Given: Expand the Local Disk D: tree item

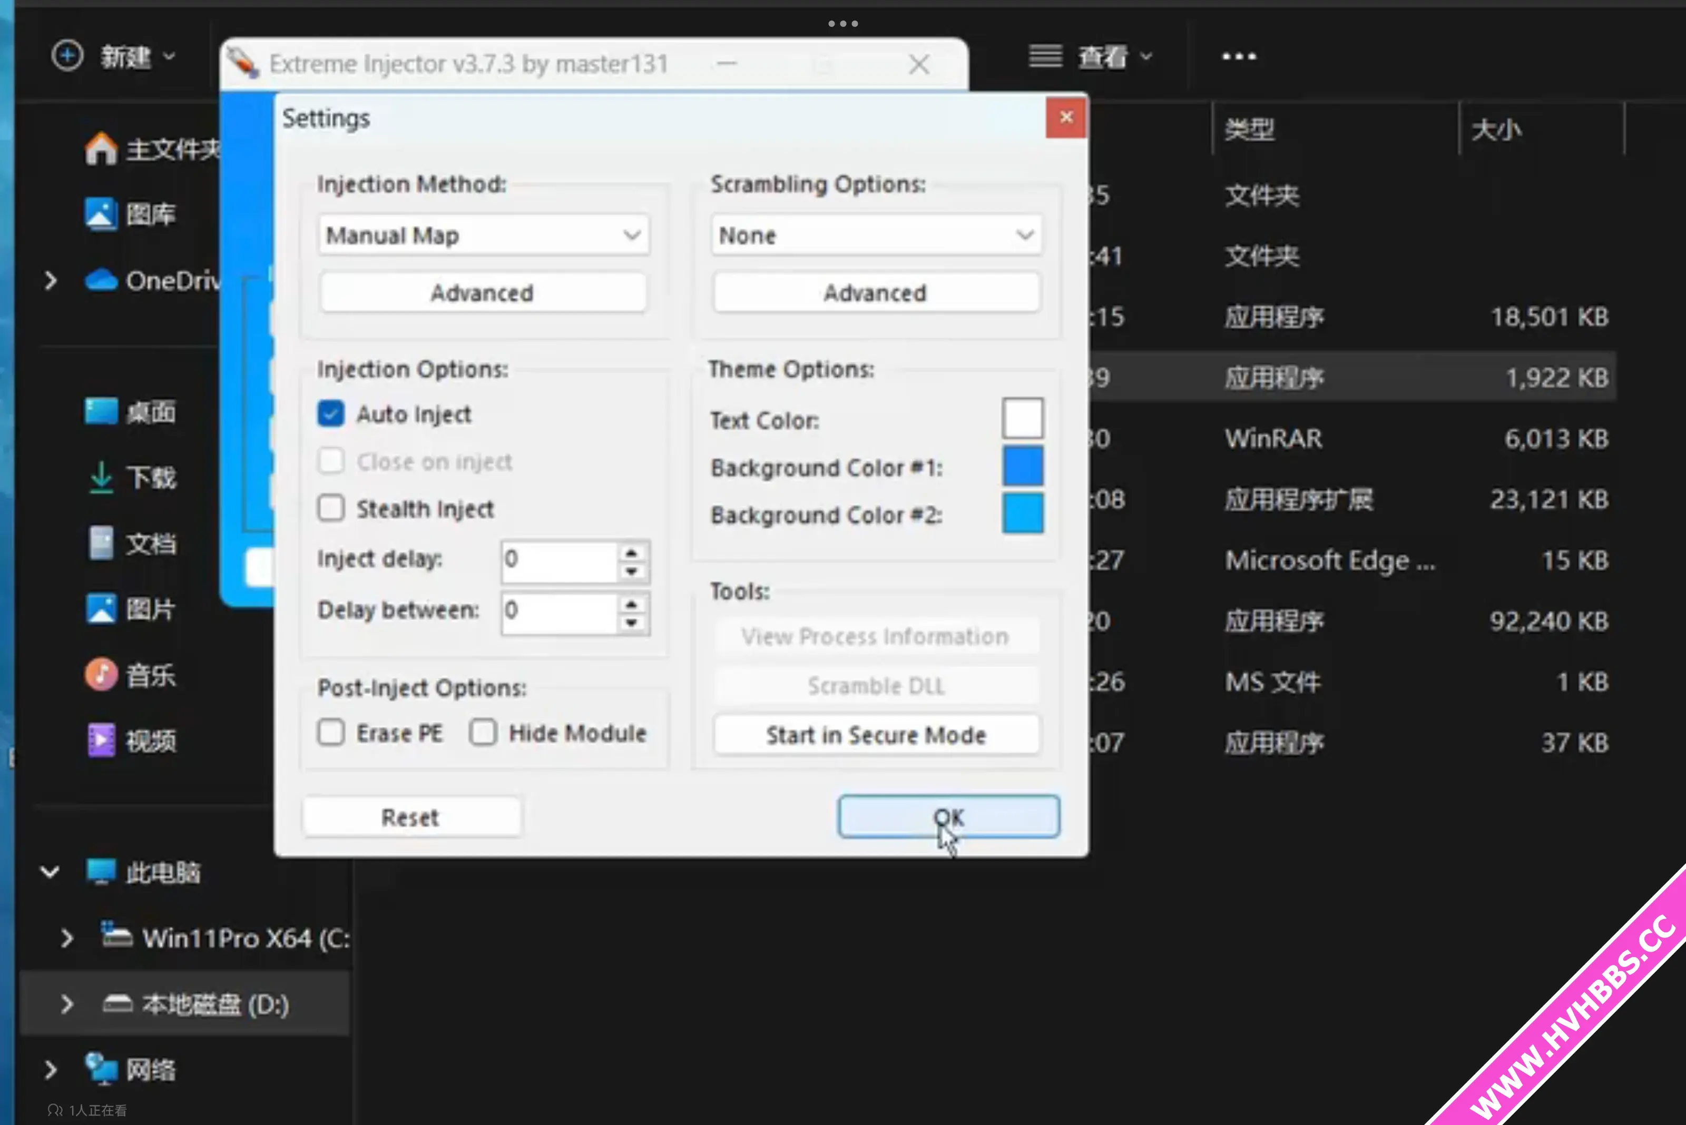Looking at the screenshot, I should click(67, 1004).
